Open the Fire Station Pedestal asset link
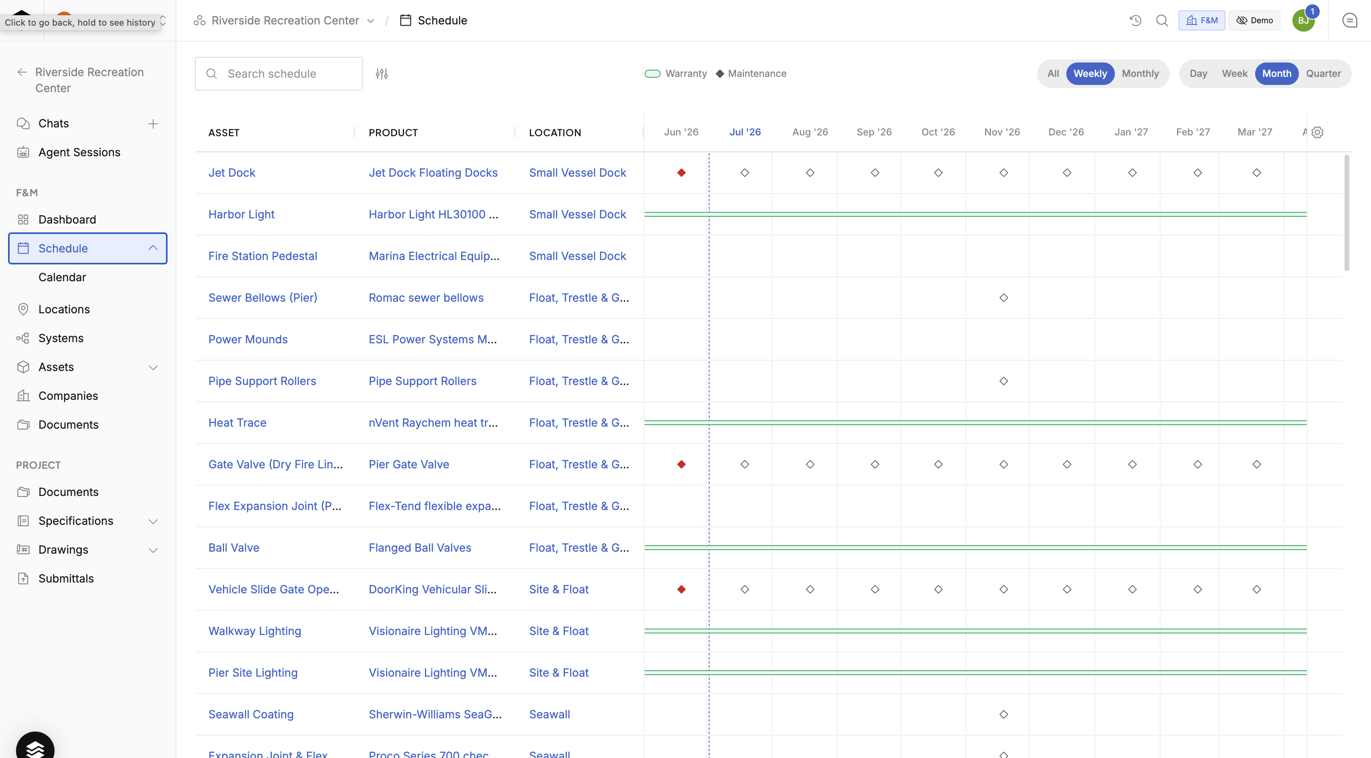 (263, 256)
